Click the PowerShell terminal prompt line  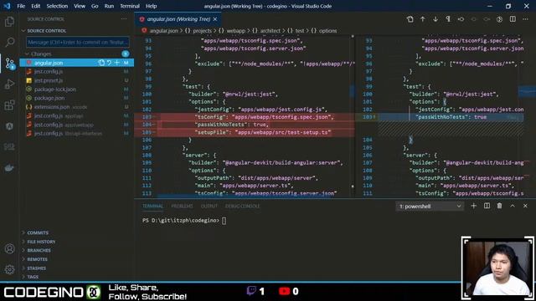pyautogui.click(x=184, y=221)
